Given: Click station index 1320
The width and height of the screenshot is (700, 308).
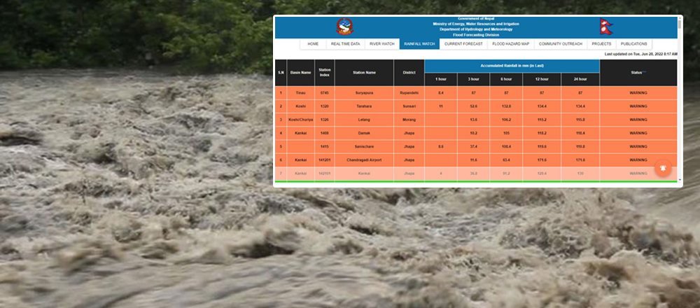Looking at the screenshot, I should coord(325,106).
